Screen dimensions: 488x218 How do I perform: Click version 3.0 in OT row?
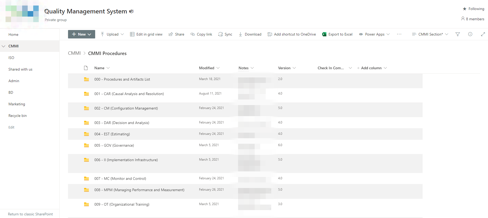tap(280, 204)
